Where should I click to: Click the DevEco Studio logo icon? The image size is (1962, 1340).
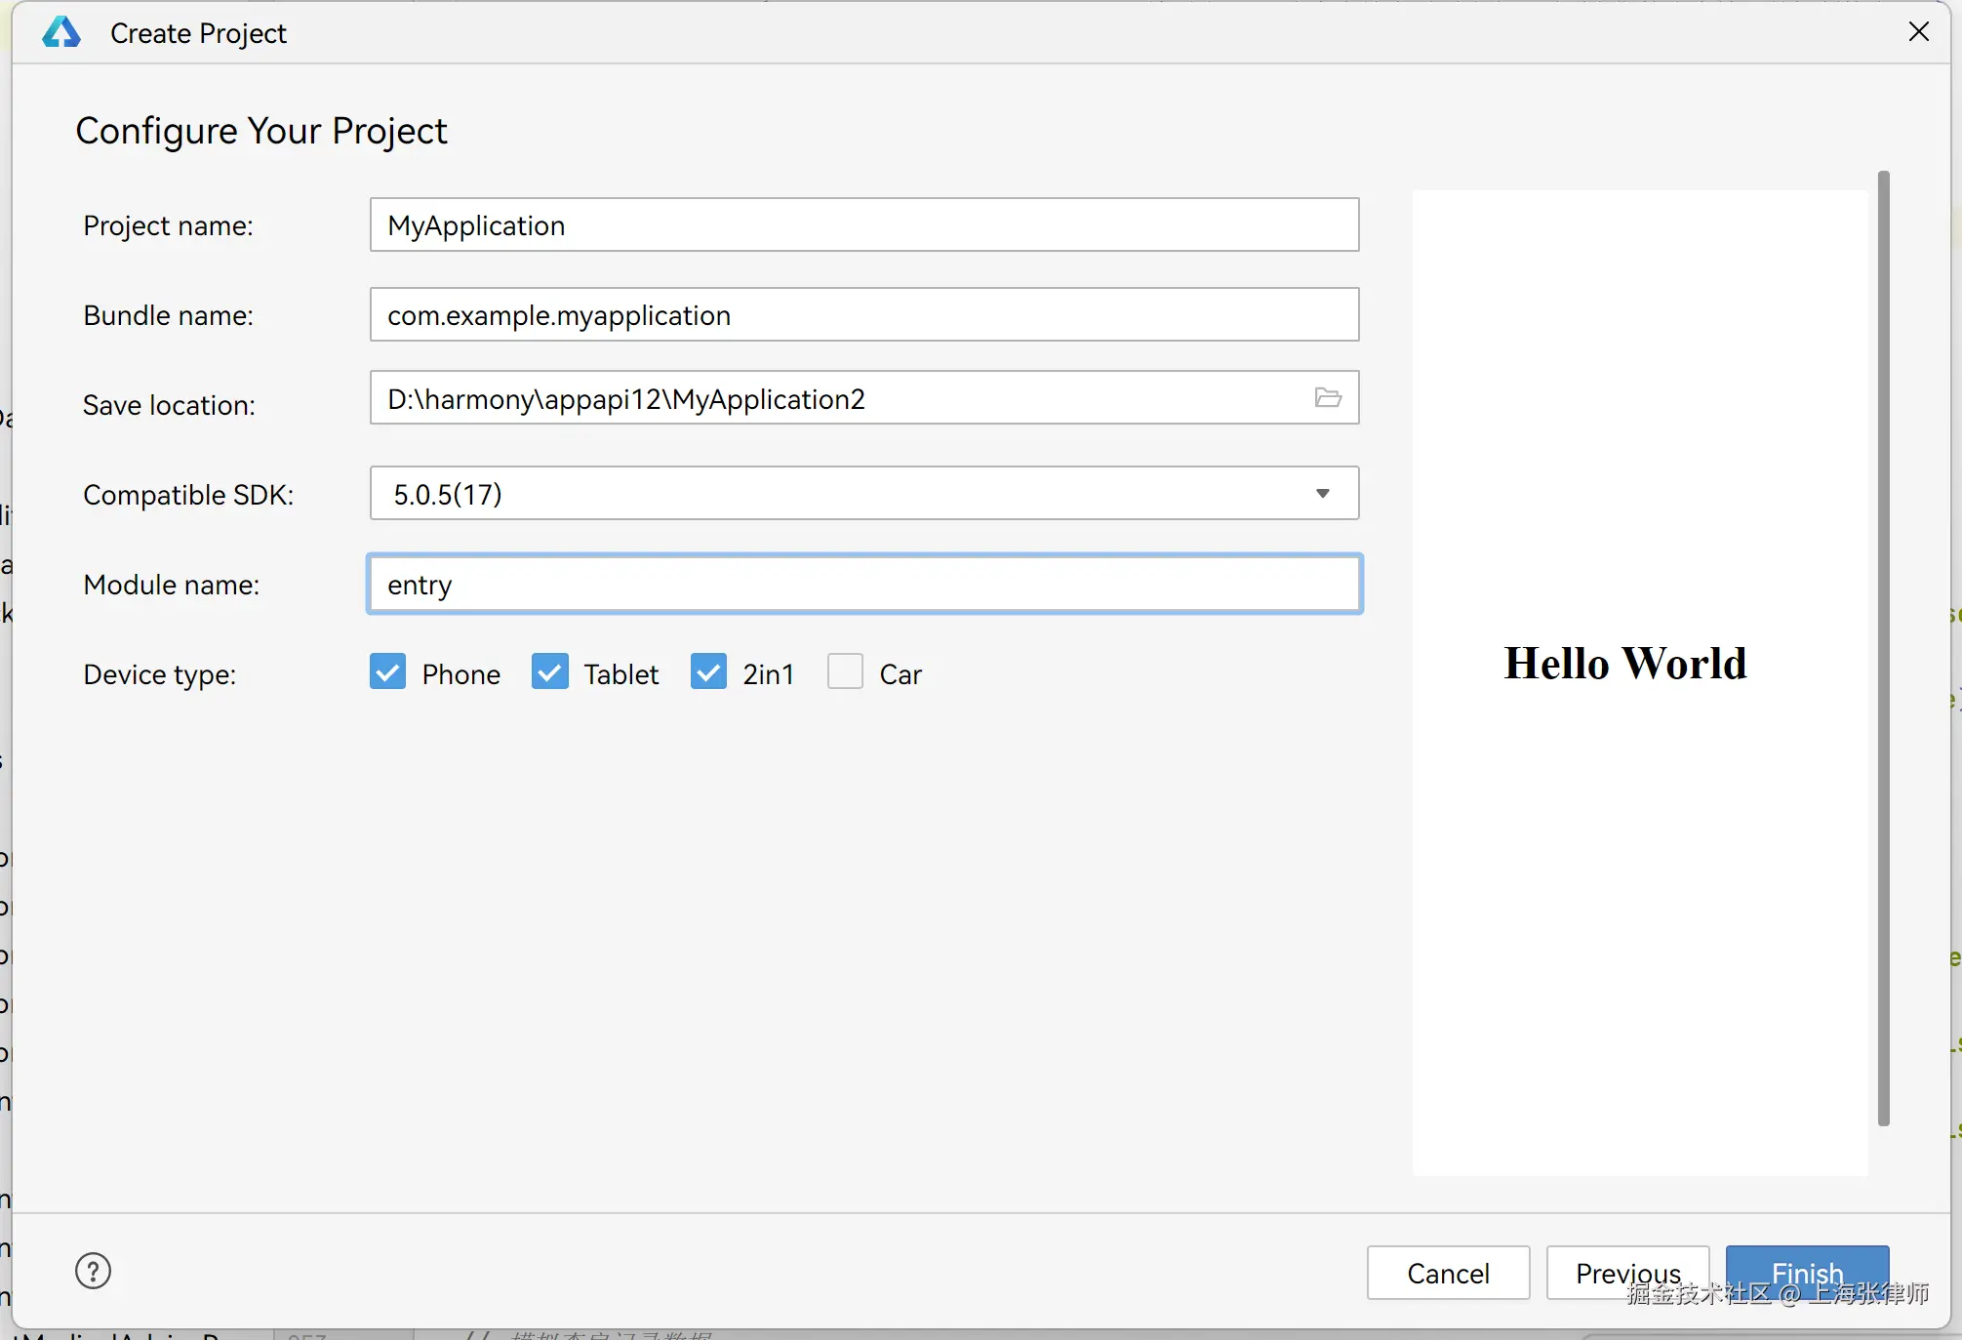tap(61, 33)
